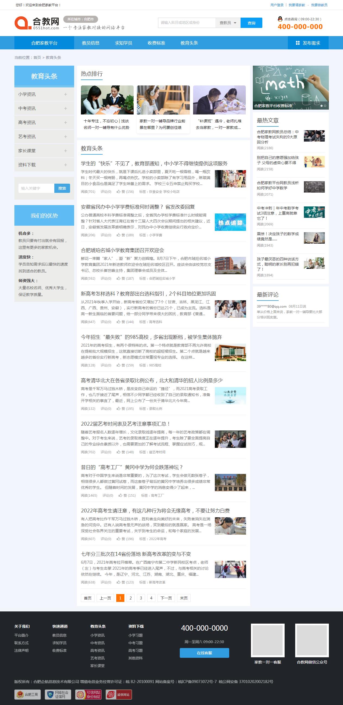Viewport: 343px width, 705px height.
Task: Click the 用户登录 link
Action: 277,5
